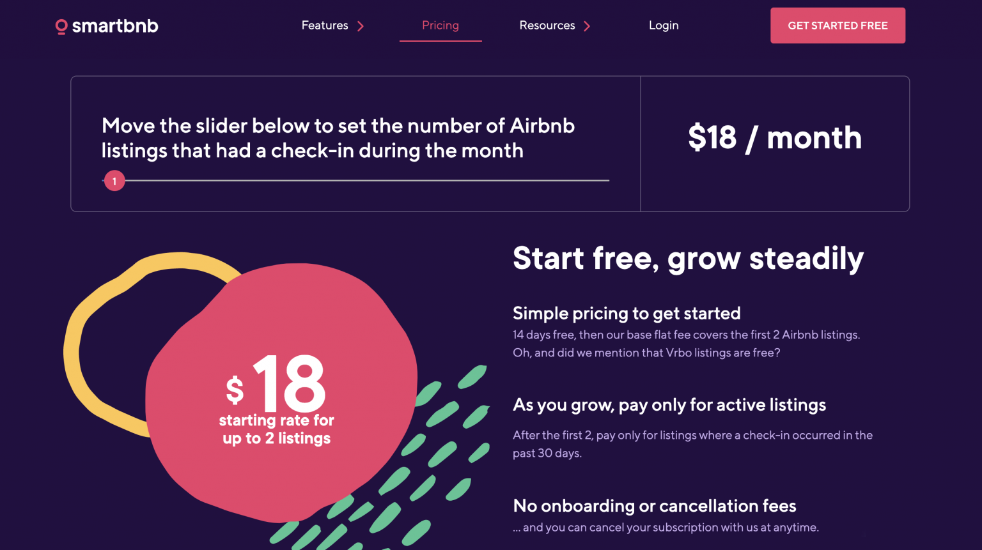Expand the Features dropdown chevron
This screenshot has height=550, width=982.
(361, 26)
